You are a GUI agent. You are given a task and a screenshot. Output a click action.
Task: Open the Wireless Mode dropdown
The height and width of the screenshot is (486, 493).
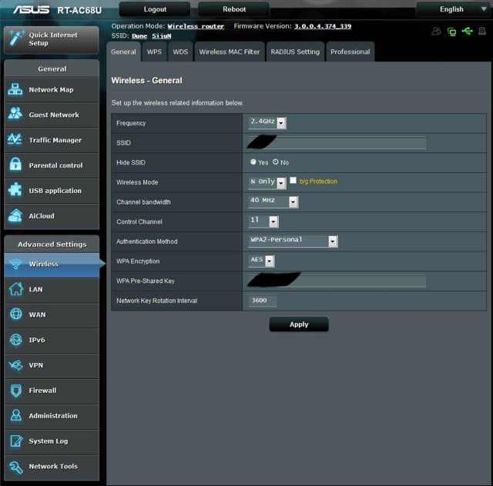pos(267,182)
